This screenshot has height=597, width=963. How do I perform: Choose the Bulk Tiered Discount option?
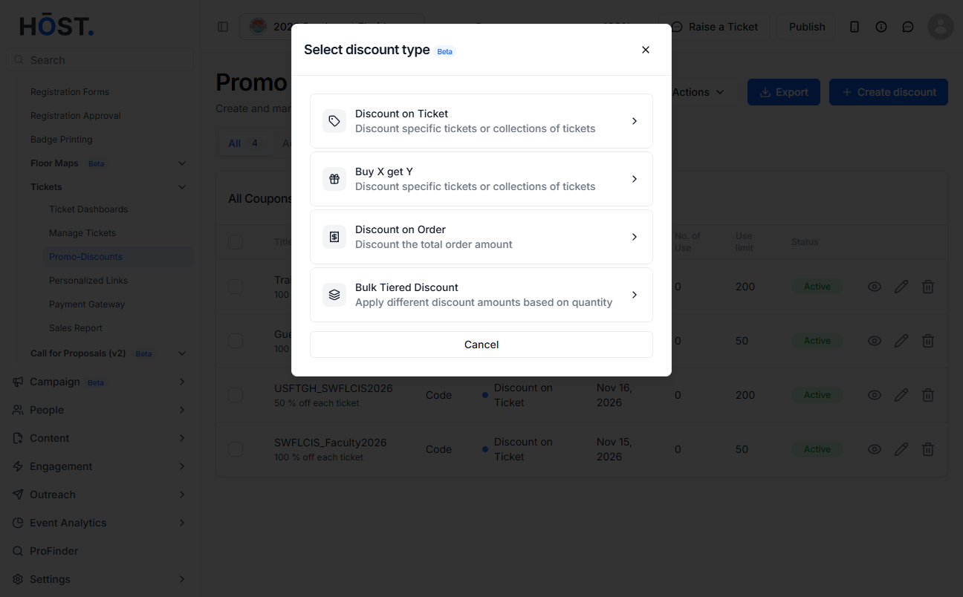click(481, 295)
